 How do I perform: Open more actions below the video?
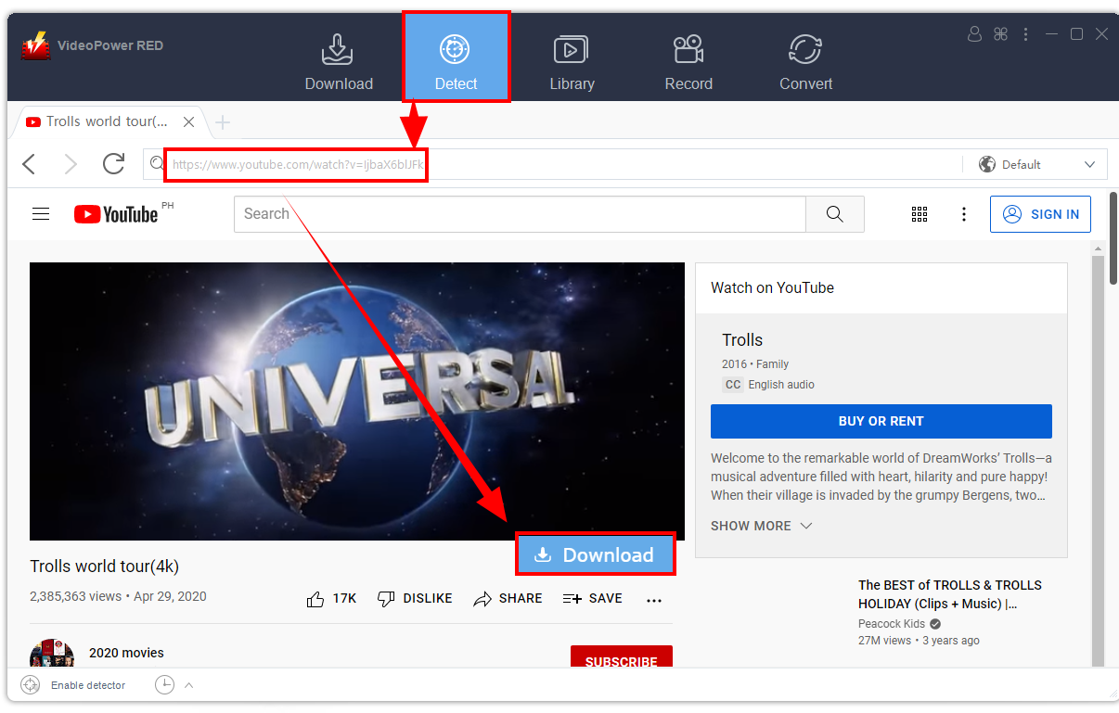tap(654, 600)
